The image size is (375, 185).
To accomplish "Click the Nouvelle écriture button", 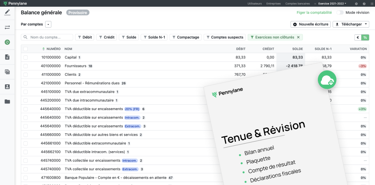I will tap(311, 25).
